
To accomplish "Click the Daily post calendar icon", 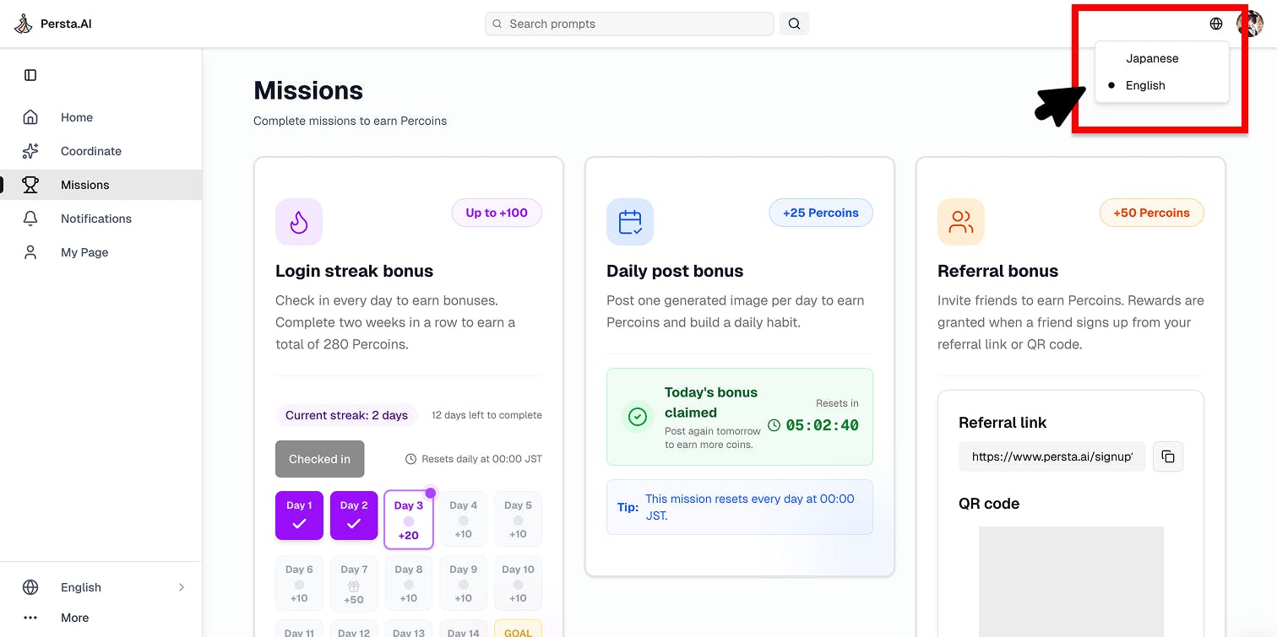I will tap(630, 222).
